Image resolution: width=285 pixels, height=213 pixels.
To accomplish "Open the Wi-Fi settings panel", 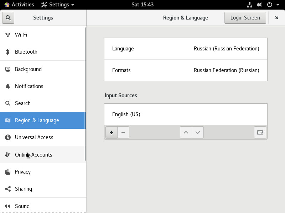I will point(43,35).
